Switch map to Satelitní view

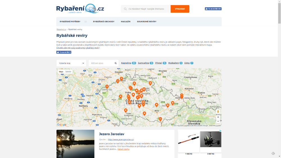(68, 72)
